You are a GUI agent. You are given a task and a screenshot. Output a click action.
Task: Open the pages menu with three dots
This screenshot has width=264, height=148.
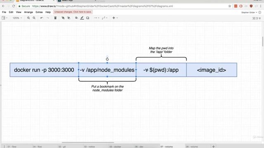coord(4,146)
